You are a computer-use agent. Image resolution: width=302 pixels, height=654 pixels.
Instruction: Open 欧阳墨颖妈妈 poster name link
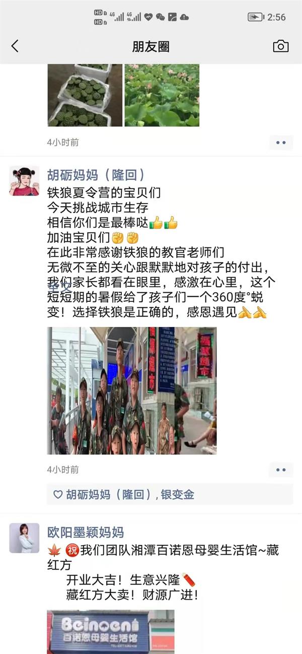point(86,532)
